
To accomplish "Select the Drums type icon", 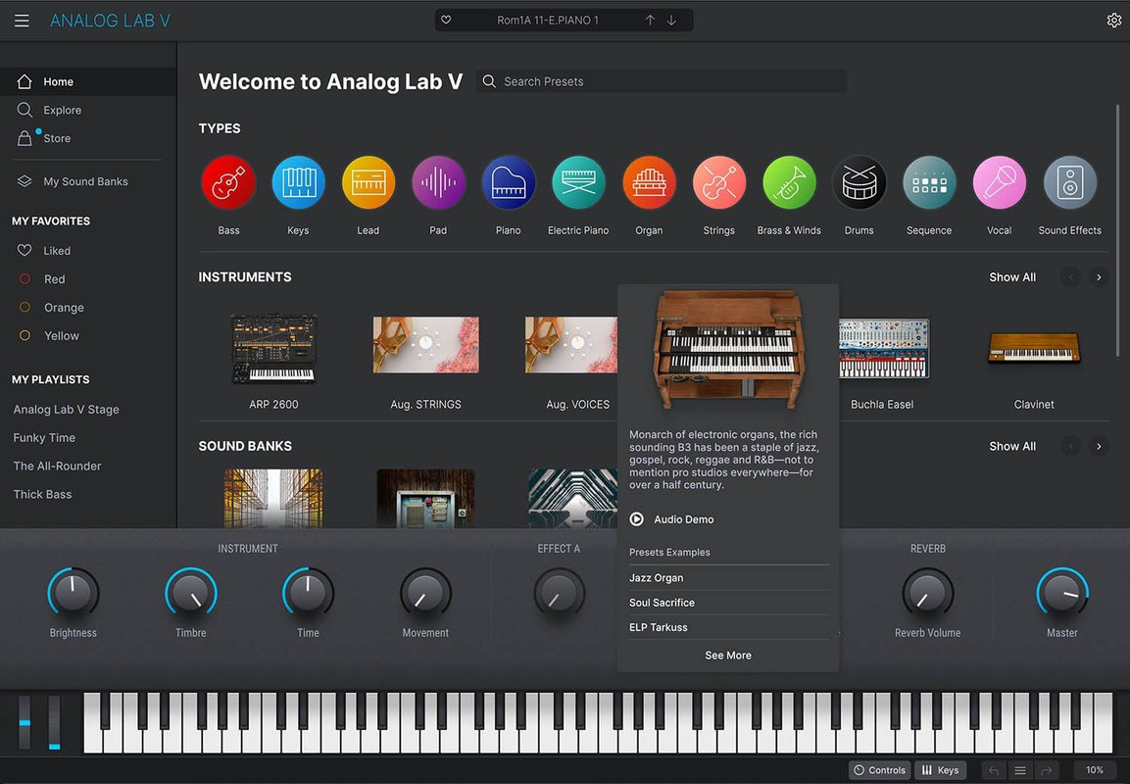I will tap(860, 182).
